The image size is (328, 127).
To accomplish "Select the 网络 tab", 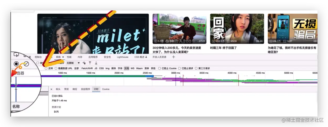I will pyautogui.click(x=58, y=57).
